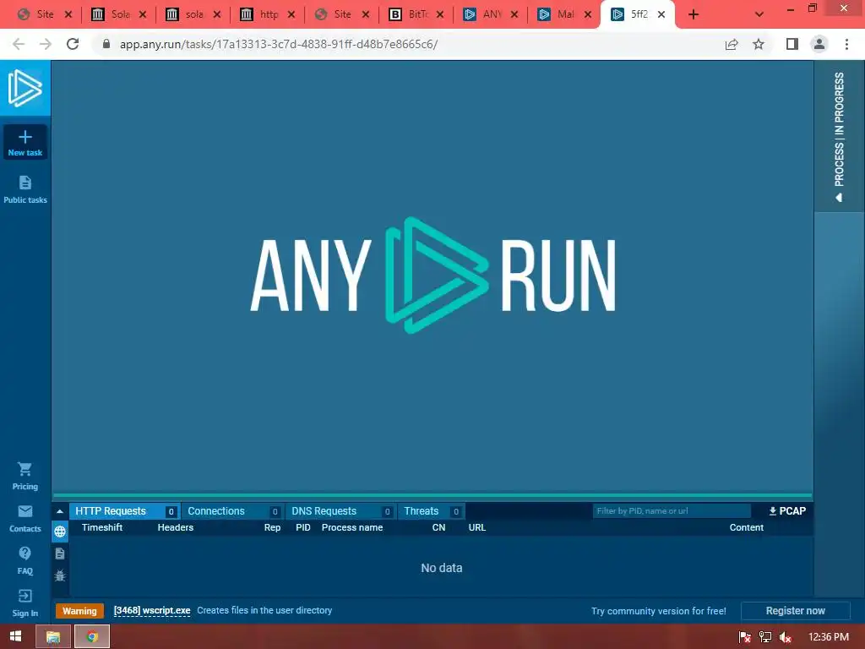Open File Explorer from taskbar
This screenshot has height=649, width=865.
[53, 636]
